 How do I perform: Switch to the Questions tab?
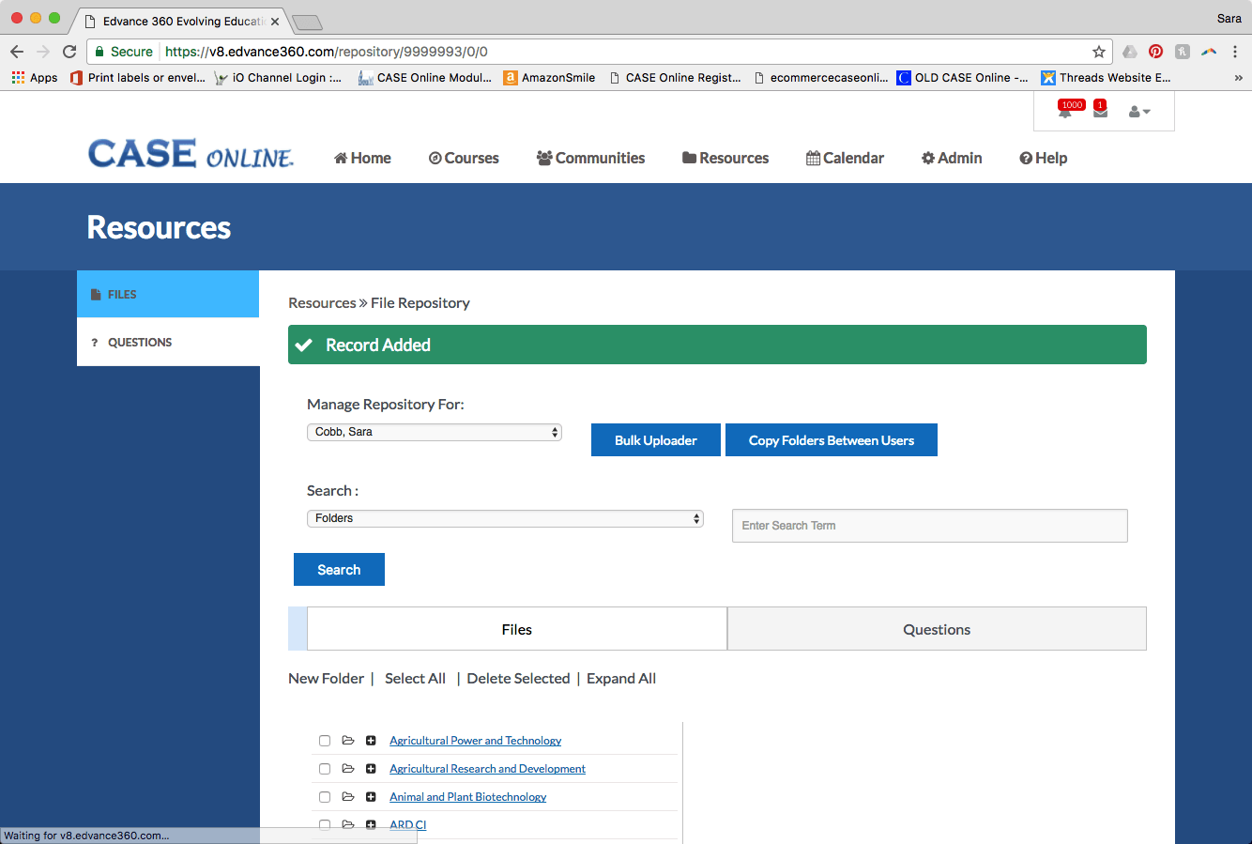tap(936, 629)
